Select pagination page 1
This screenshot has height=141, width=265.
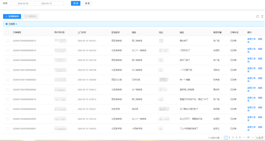[x=226, y=138]
